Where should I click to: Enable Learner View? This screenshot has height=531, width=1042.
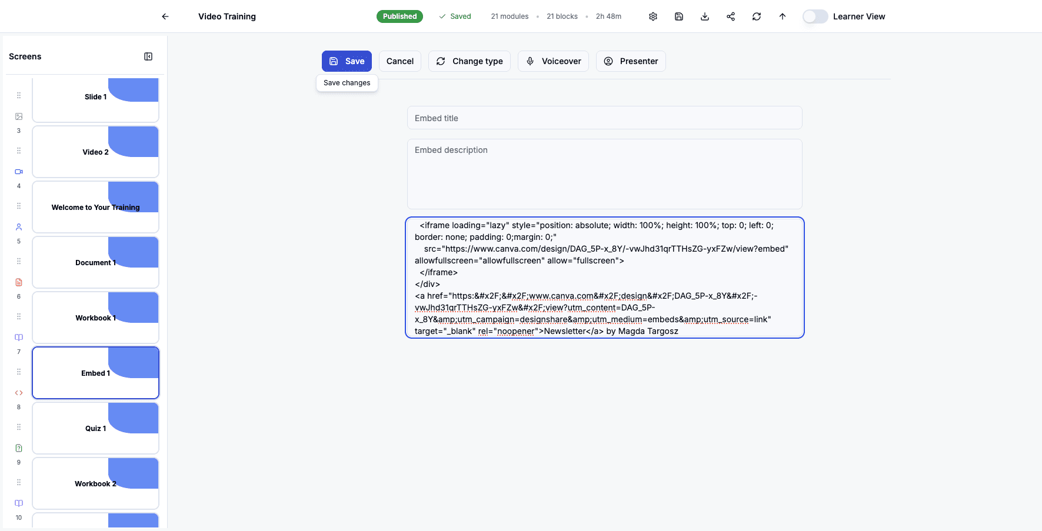point(815,16)
